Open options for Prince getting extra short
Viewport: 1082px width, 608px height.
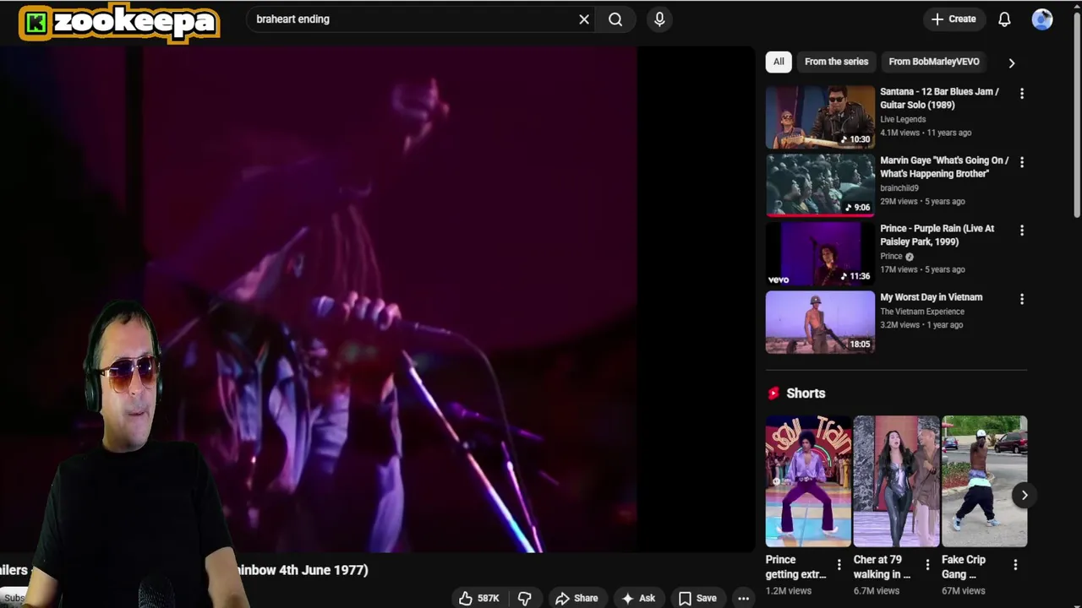[839, 565]
